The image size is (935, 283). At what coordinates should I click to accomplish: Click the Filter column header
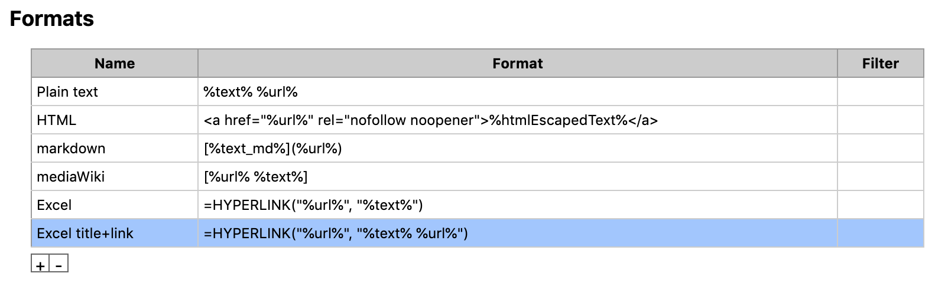880,64
